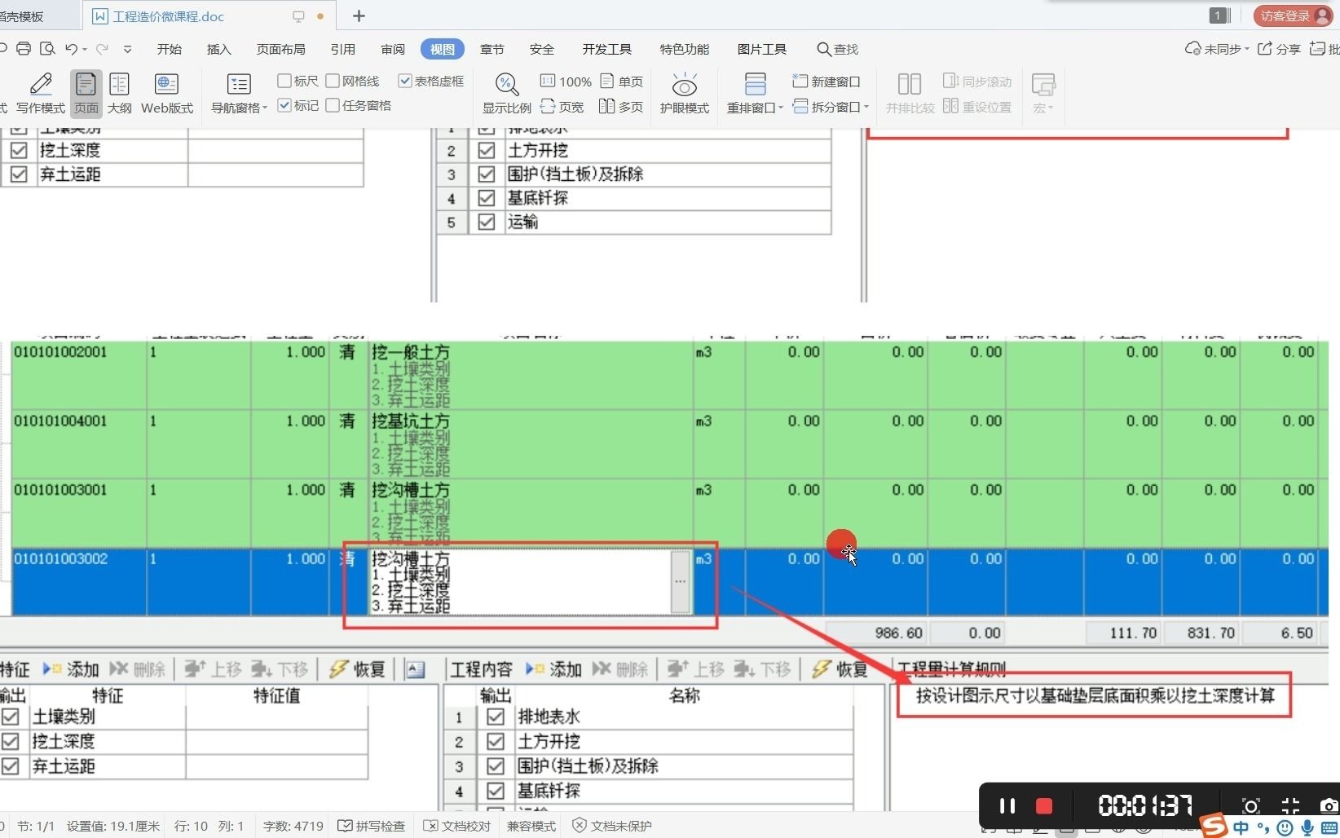The image size is (1340, 838).
Task: Click the 土壤类别 feature value cell
Action: click(x=277, y=717)
